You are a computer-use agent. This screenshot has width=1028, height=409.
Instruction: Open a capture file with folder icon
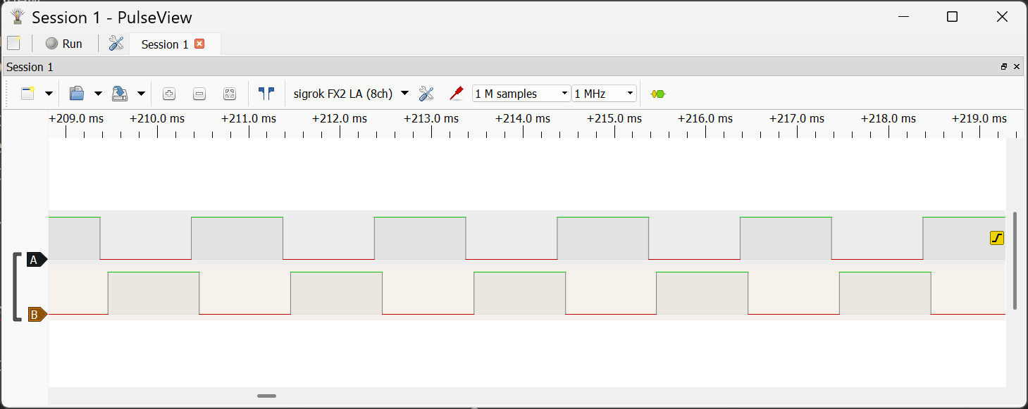click(77, 94)
